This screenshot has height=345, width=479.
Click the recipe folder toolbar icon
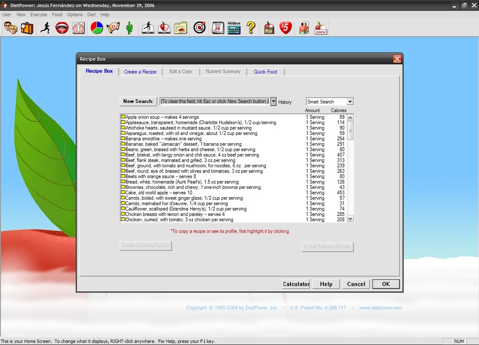click(181, 28)
